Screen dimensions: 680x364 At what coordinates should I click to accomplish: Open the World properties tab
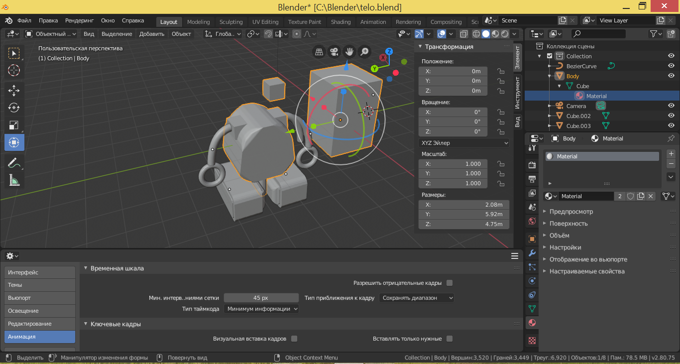click(532, 221)
